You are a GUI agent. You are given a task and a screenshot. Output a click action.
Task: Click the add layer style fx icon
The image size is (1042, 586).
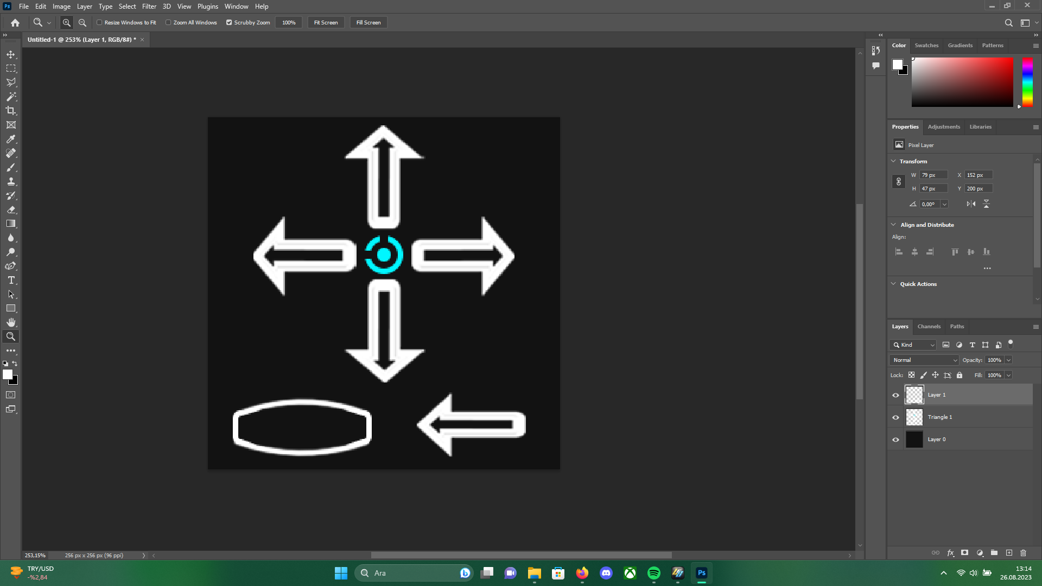(950, 553)
